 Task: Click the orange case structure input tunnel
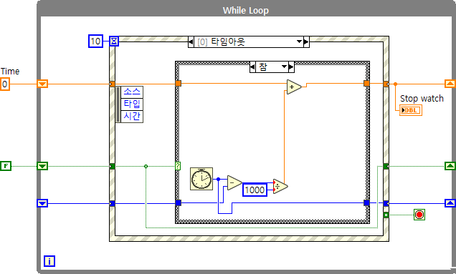point(179,84)
